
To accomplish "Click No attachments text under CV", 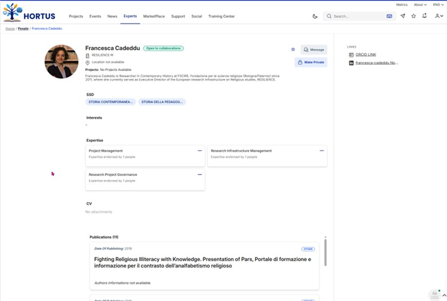I will click(98, 212).
